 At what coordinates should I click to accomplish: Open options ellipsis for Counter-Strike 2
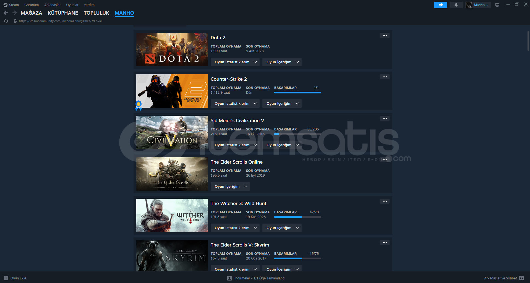pos(385,77)
